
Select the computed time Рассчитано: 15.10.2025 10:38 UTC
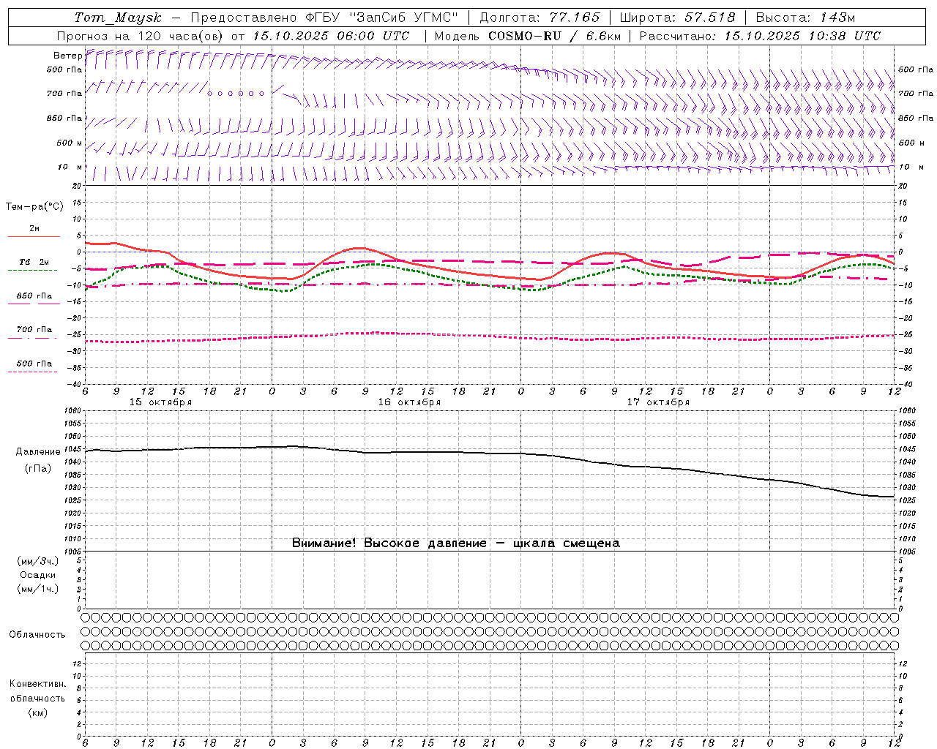pos(760,36)
